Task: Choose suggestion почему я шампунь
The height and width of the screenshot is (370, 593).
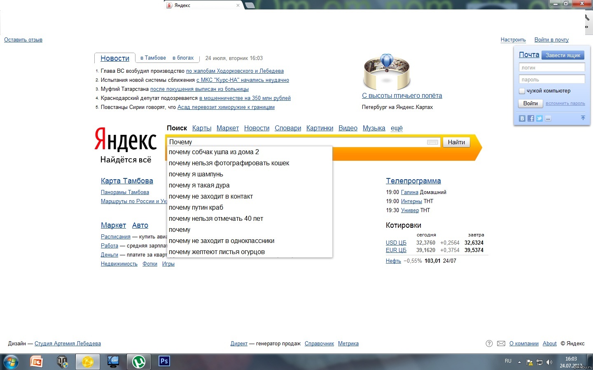Action: pyautogui.click(x=250, y=174)
